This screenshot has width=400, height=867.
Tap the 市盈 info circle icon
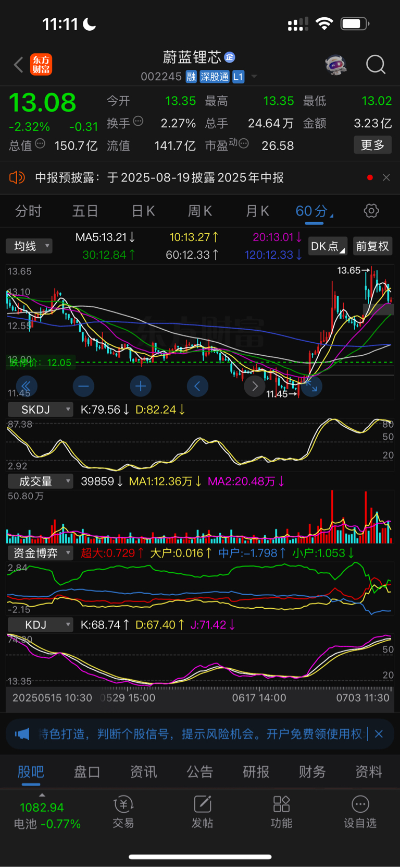coord(243,143)
